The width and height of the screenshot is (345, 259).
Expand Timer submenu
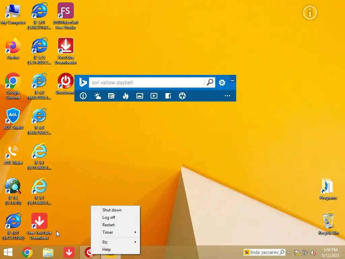(116, 232)
